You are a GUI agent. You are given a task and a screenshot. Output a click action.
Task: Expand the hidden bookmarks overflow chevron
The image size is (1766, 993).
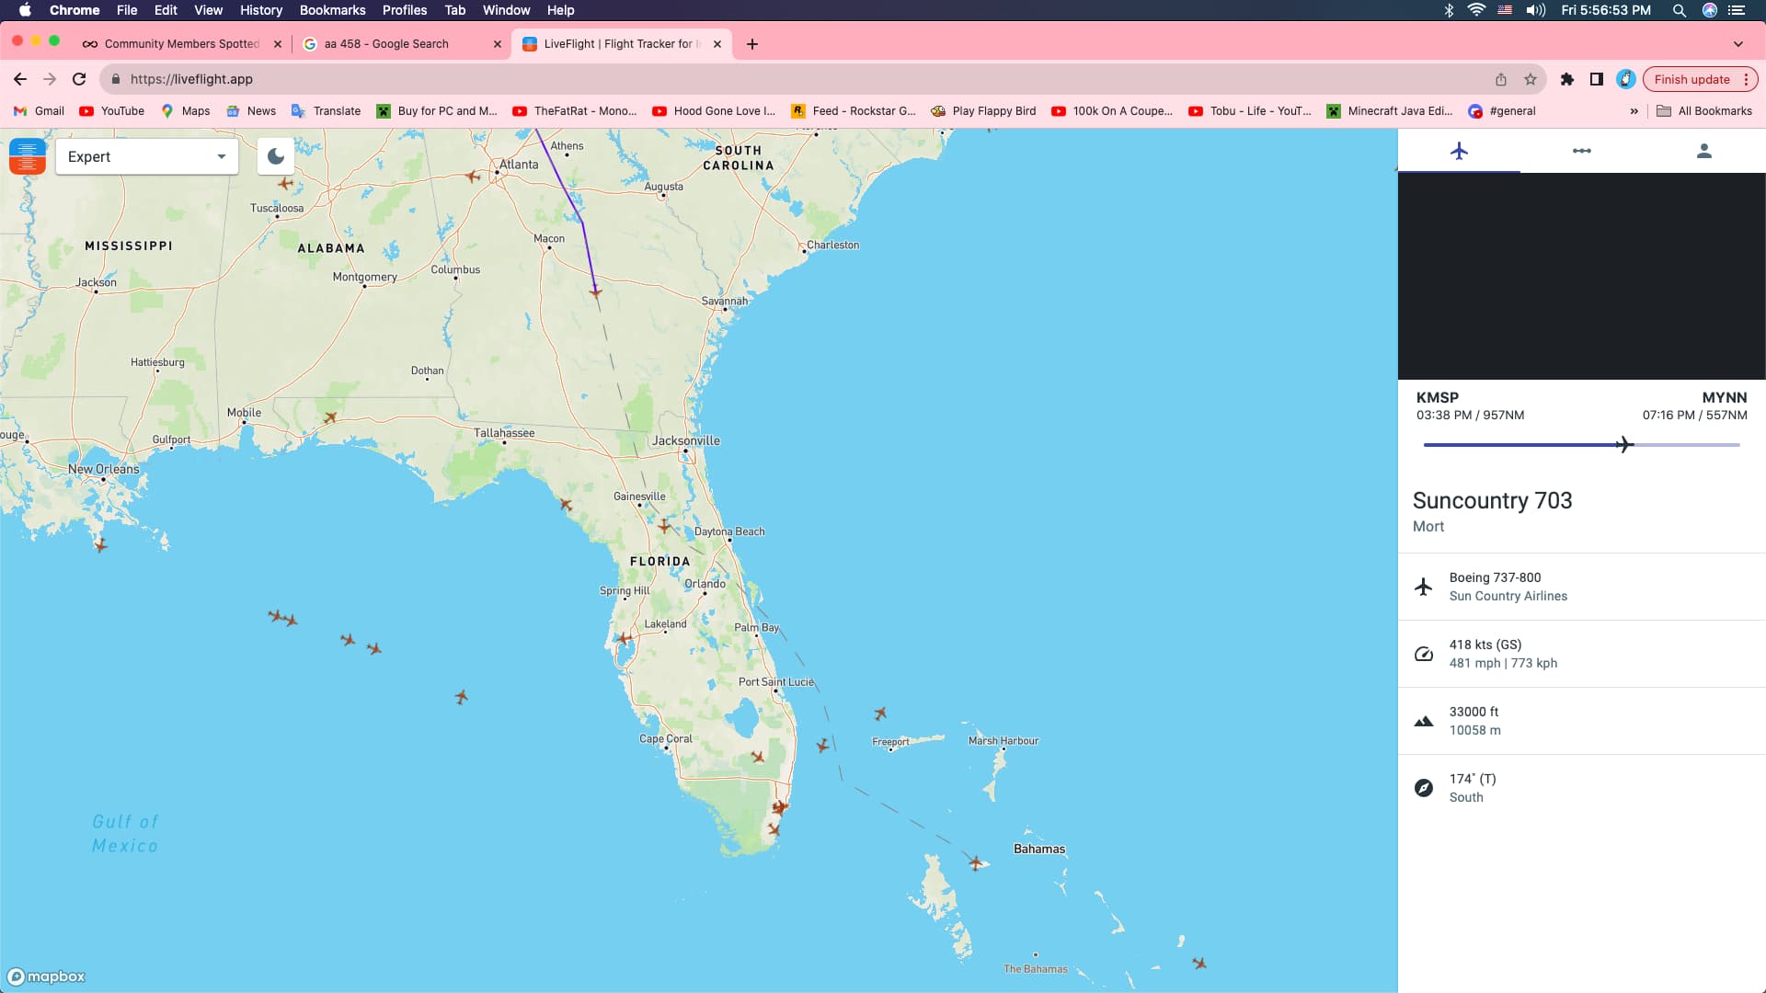(1634, 111)
